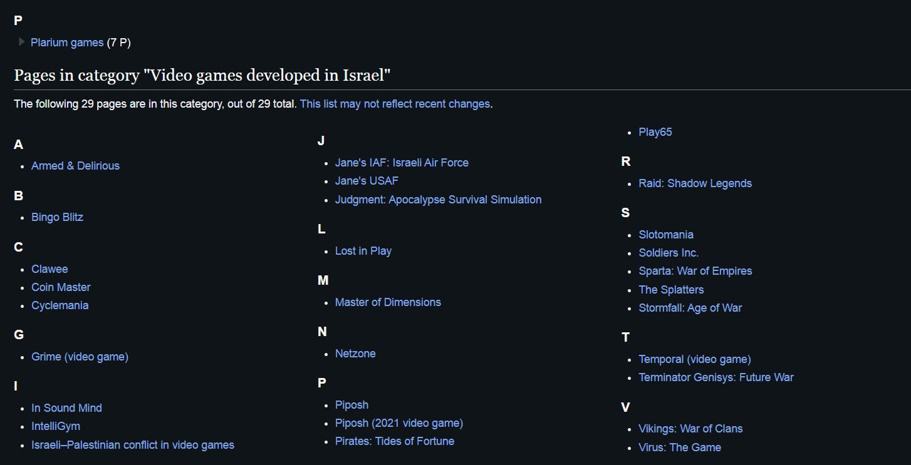Open the Virus: The Game page

[679, 447]
